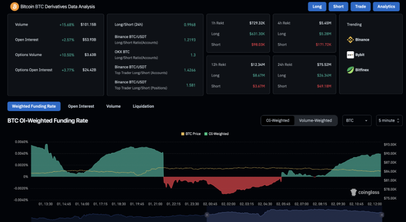The width and height of the screenshot is (406, 222).
Task: Grab the right handle of the range slider
Action: click(382, 214)
